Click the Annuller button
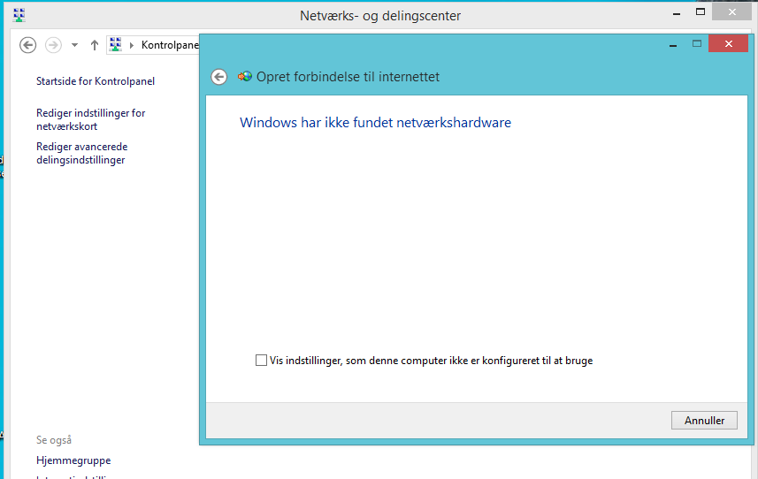 [704, 420]
